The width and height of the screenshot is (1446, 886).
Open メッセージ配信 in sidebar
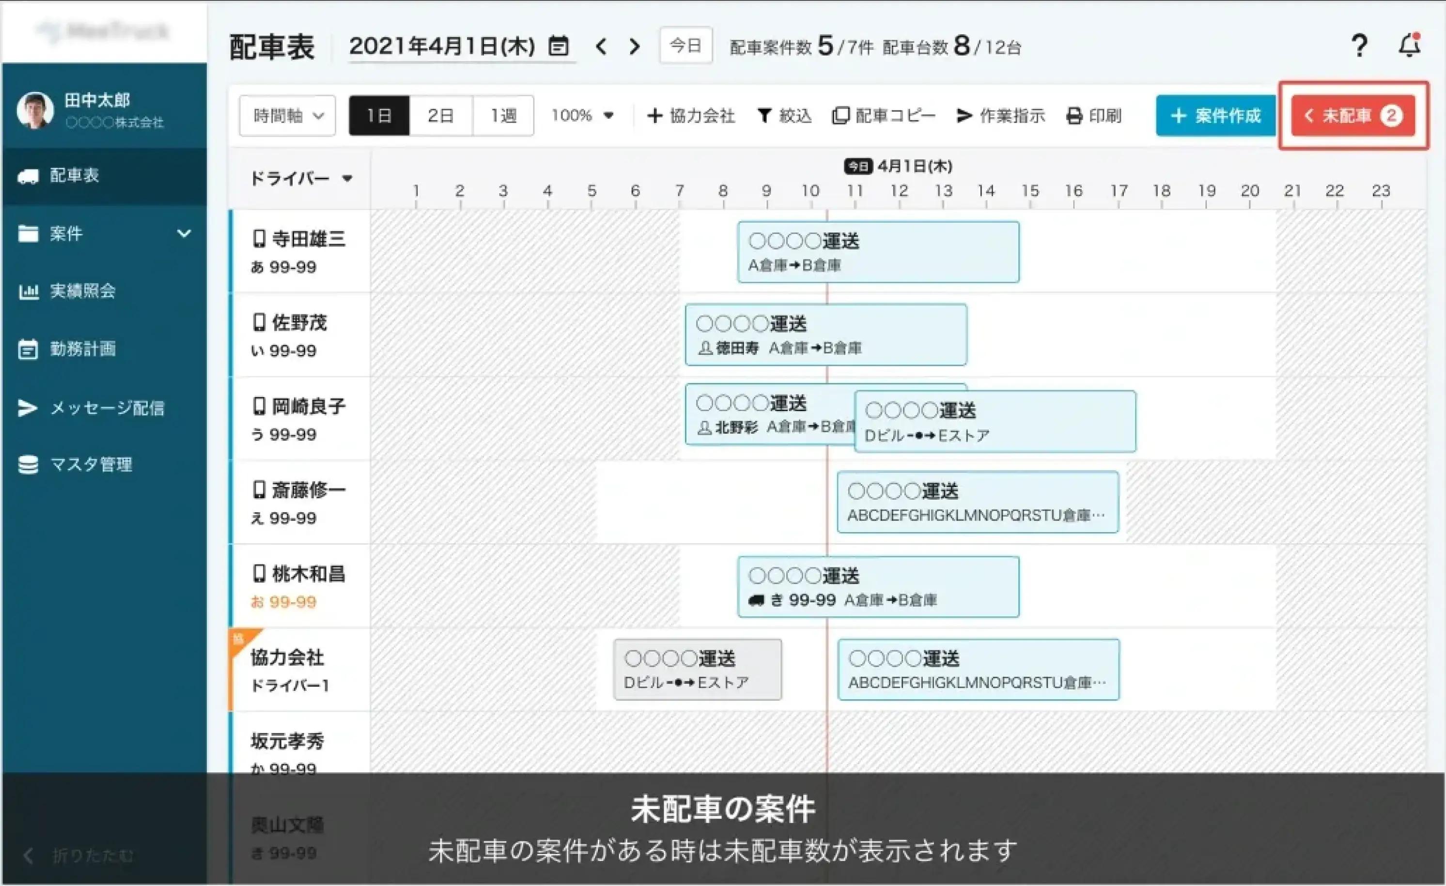tap(105, 408)
